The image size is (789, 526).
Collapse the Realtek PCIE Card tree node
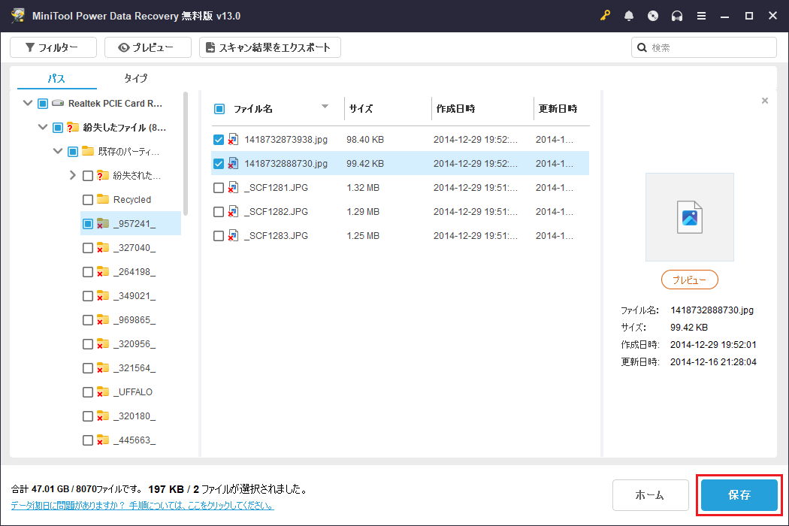pyautogui.click(x=28, y=103)
